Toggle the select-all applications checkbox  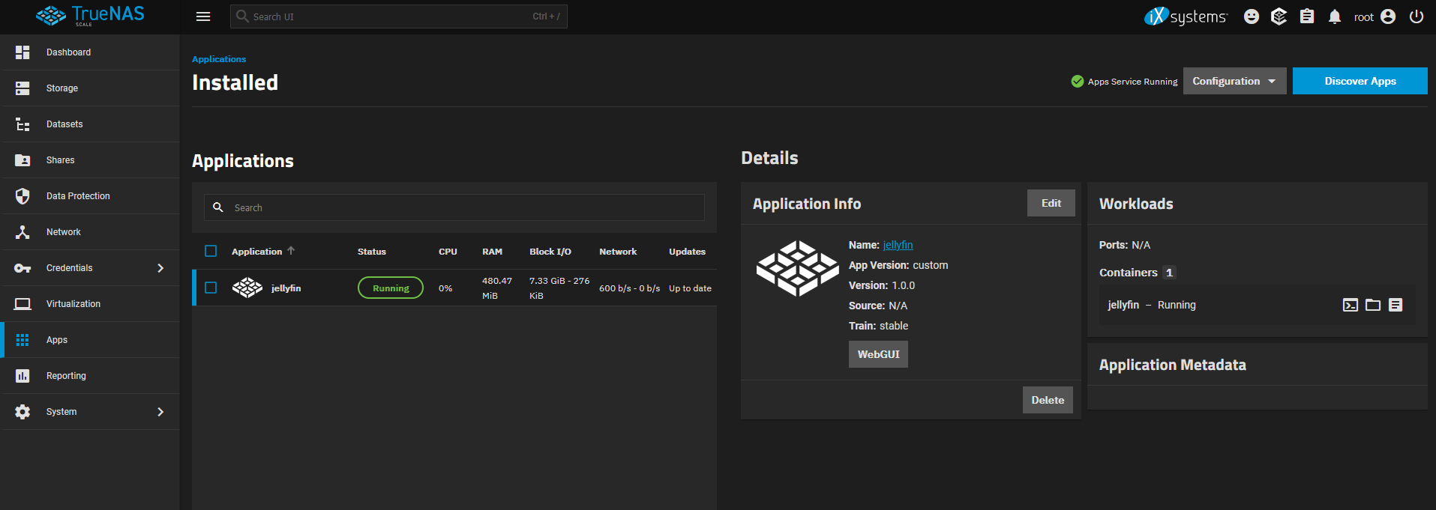[x=211, y=252]
